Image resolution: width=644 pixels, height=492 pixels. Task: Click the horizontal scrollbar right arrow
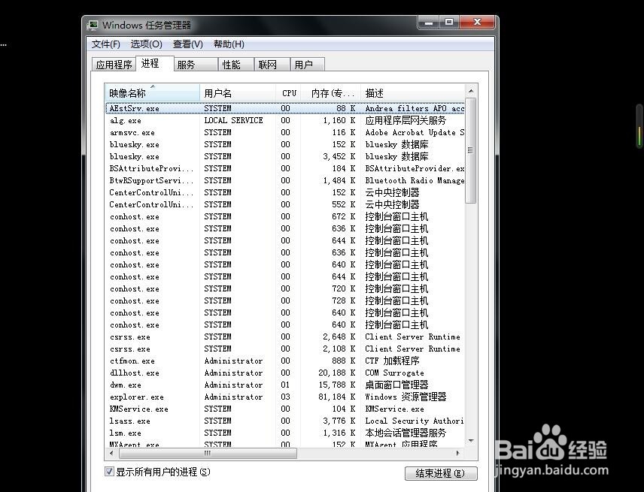click(x=458, y=453)
